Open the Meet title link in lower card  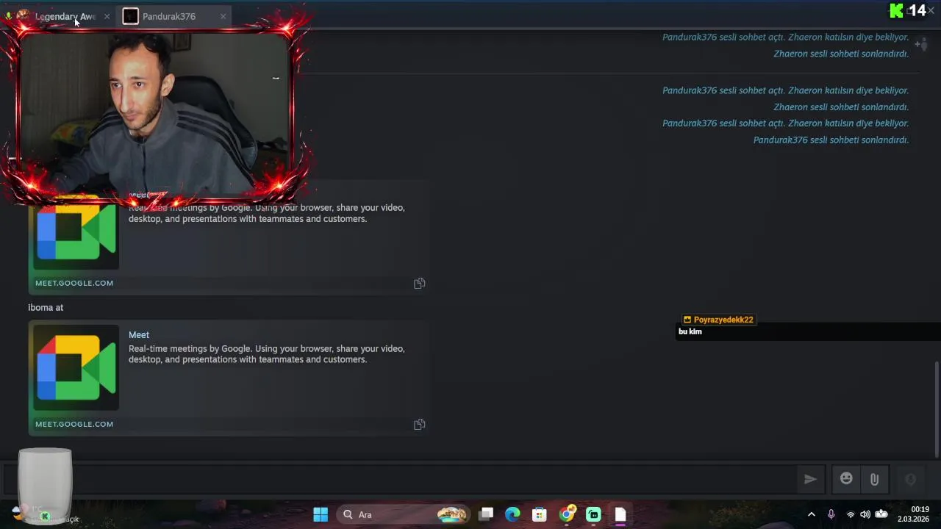click(139, 335)
